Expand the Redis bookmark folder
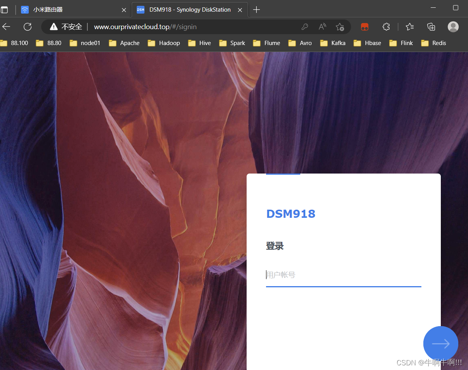The image size is (468, 370). tap(434, 43)
